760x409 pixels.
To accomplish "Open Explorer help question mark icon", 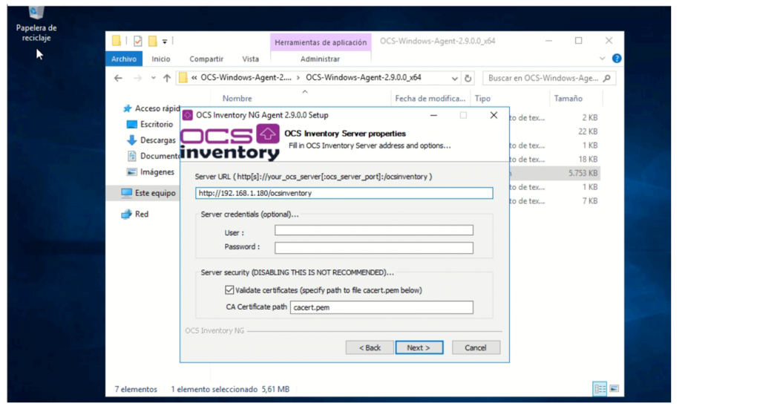I will (617, 59).
